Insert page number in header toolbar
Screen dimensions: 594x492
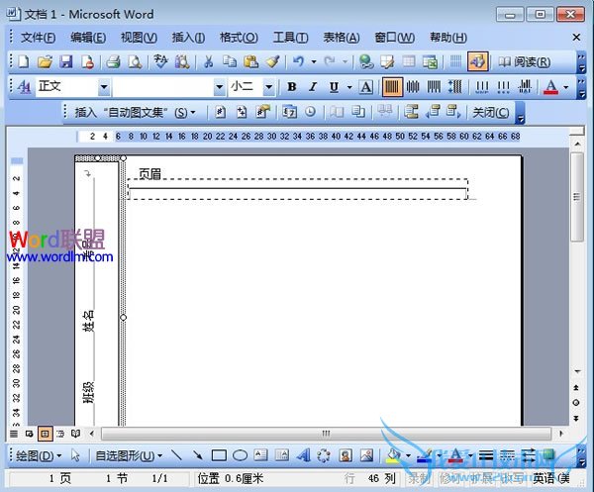pos(220,112)
